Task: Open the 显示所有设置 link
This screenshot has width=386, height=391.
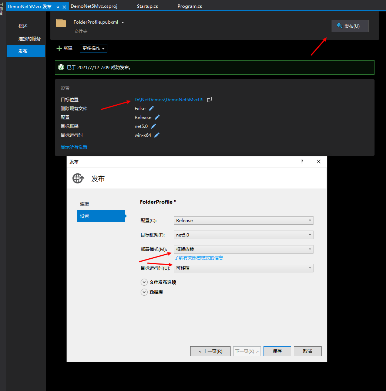Action: pos(74,147)
